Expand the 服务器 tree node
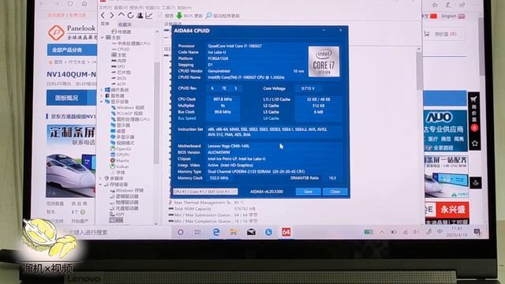505x284 pixels. [102, 95]
